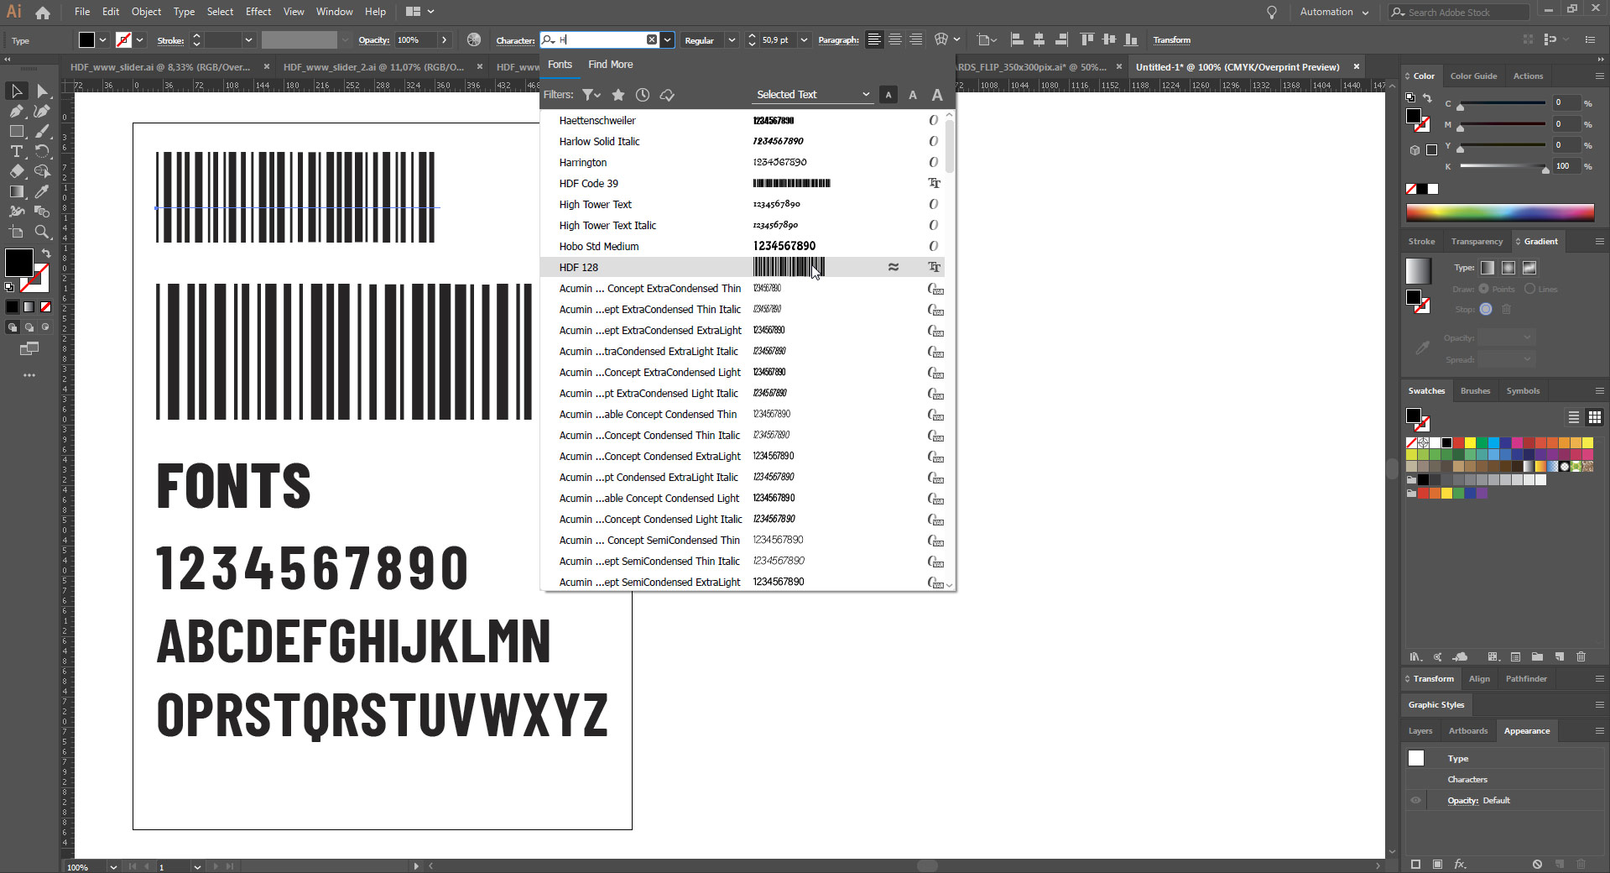Screen dimensions: 1610x873
Task: Choose the Direct Selection tool
Action: pos(41,91)
